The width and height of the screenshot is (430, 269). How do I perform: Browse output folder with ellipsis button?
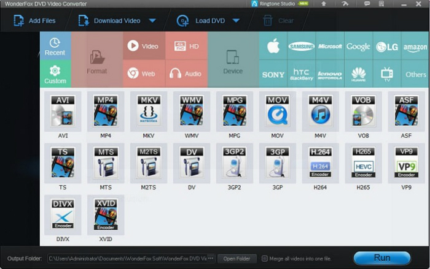[x=211, y=259]
